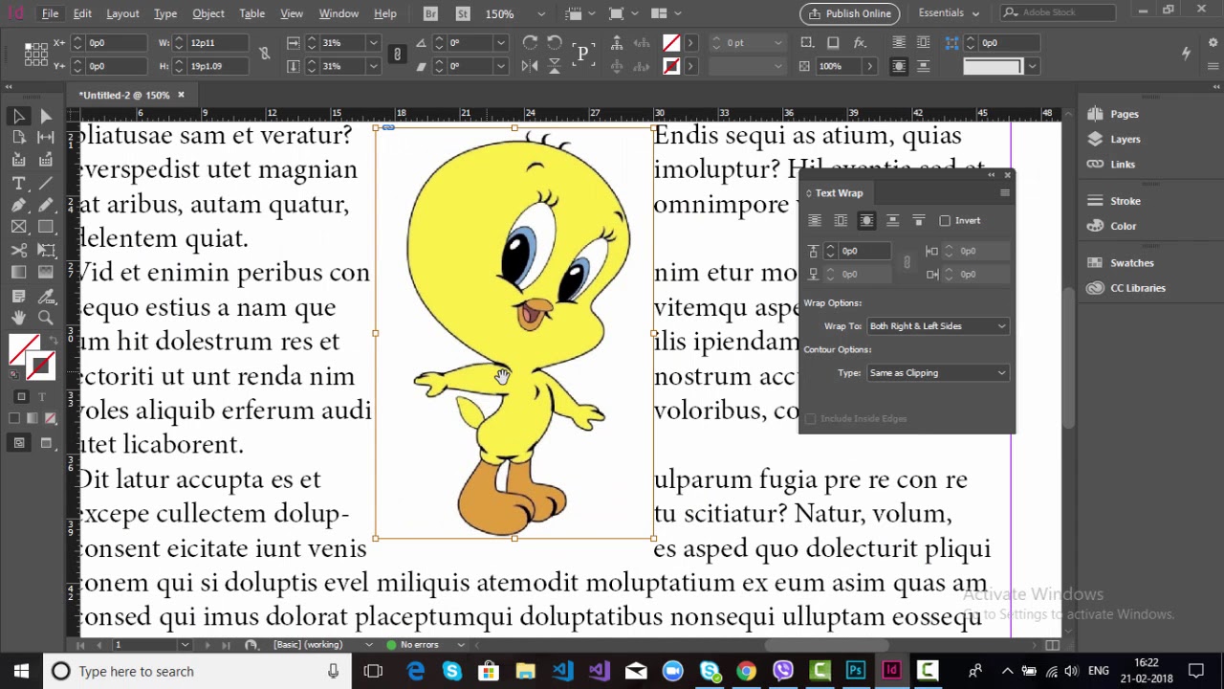Pick the Page tool

[18, 138]
